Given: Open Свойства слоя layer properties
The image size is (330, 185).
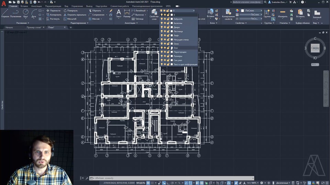Looking at the screenshot, I should pos(154,14).
